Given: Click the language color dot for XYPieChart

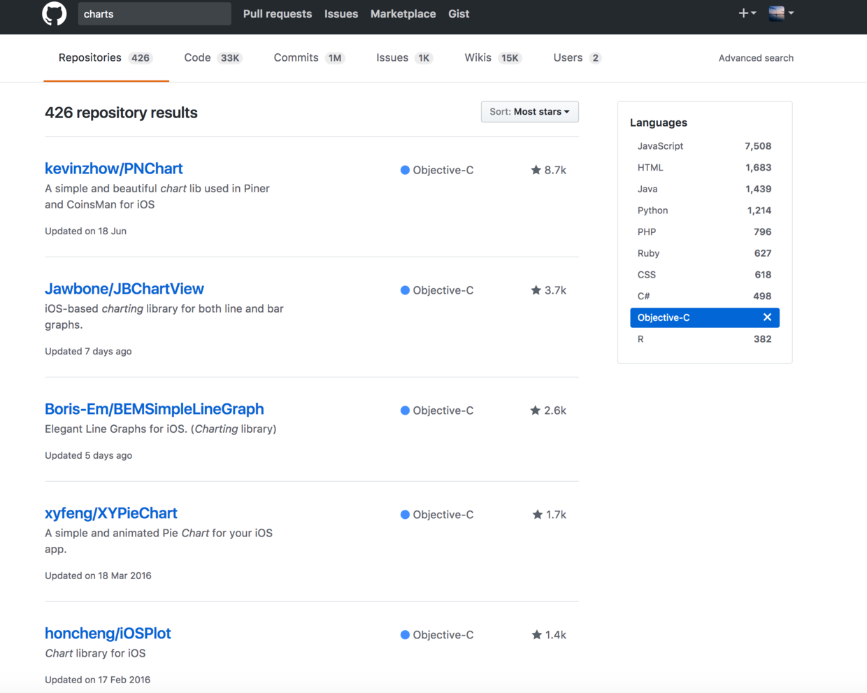Looking at the screenshot, I should point(405,515).
